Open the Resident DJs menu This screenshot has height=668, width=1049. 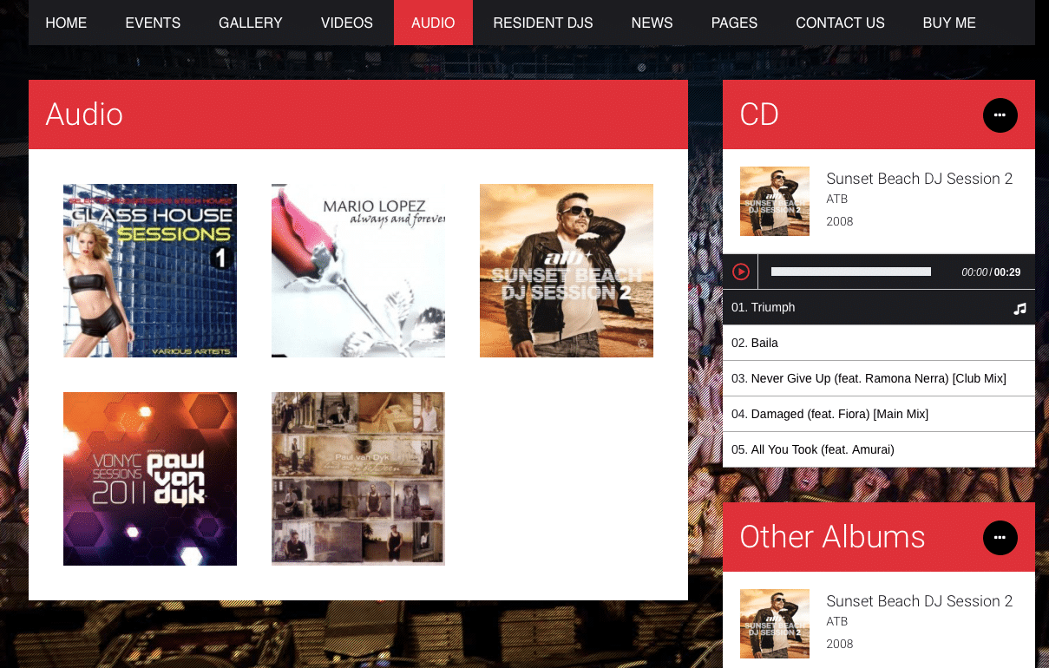point(543,23)
